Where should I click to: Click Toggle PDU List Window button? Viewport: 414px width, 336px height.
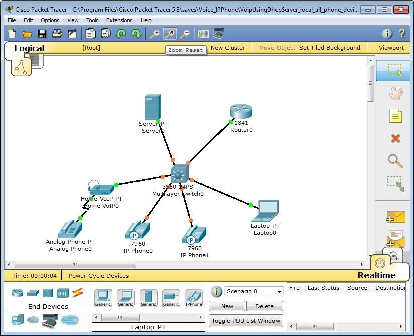[245, 321]
